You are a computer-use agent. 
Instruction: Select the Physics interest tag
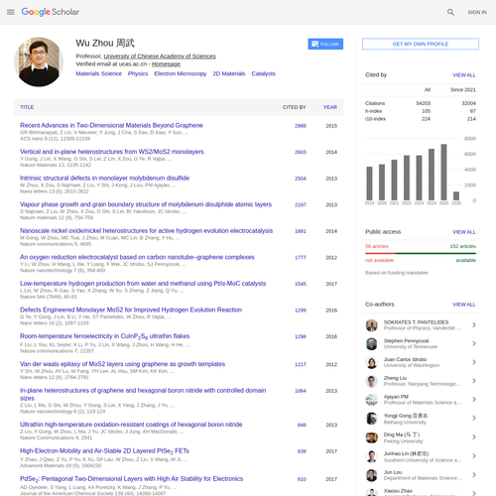click(x=138, y=73)
